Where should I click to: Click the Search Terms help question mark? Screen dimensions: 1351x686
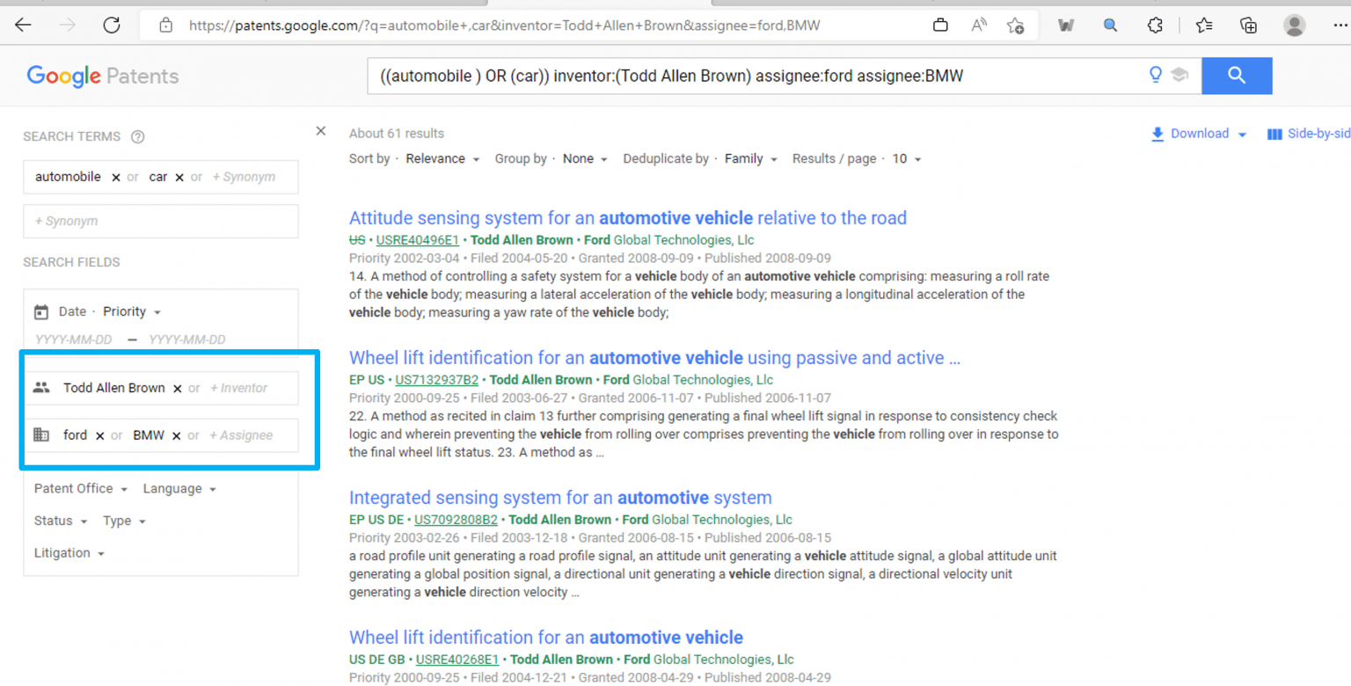(x=137, y=136)
